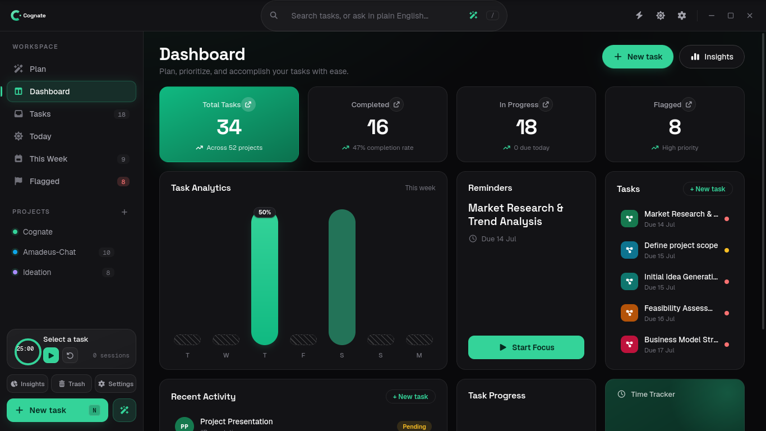Open Completed card external link icon
The image size is (766, 431).
coord(396,104)
